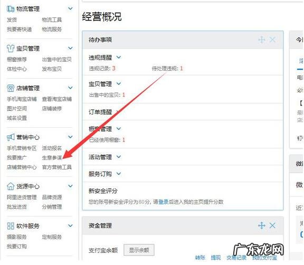The image size is (304, 265).
Task: Open 物流工具 link
Action: click(x=52, y=20)
